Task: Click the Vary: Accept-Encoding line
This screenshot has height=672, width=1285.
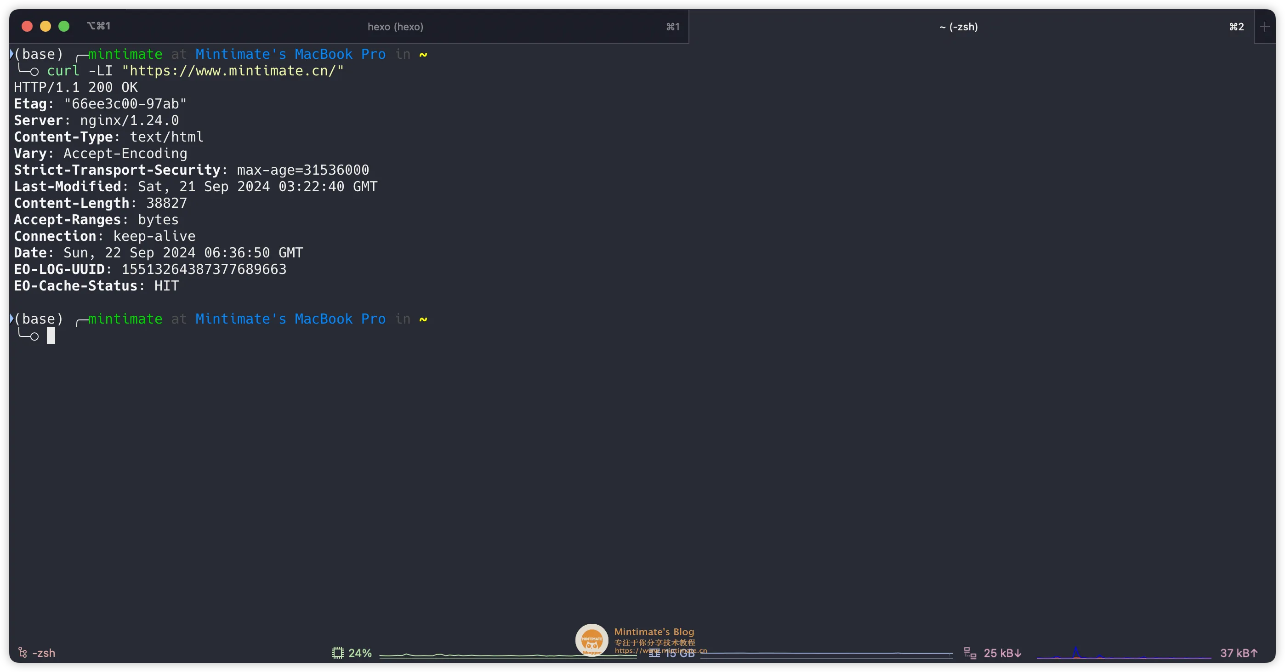Action: pos(101,153)
